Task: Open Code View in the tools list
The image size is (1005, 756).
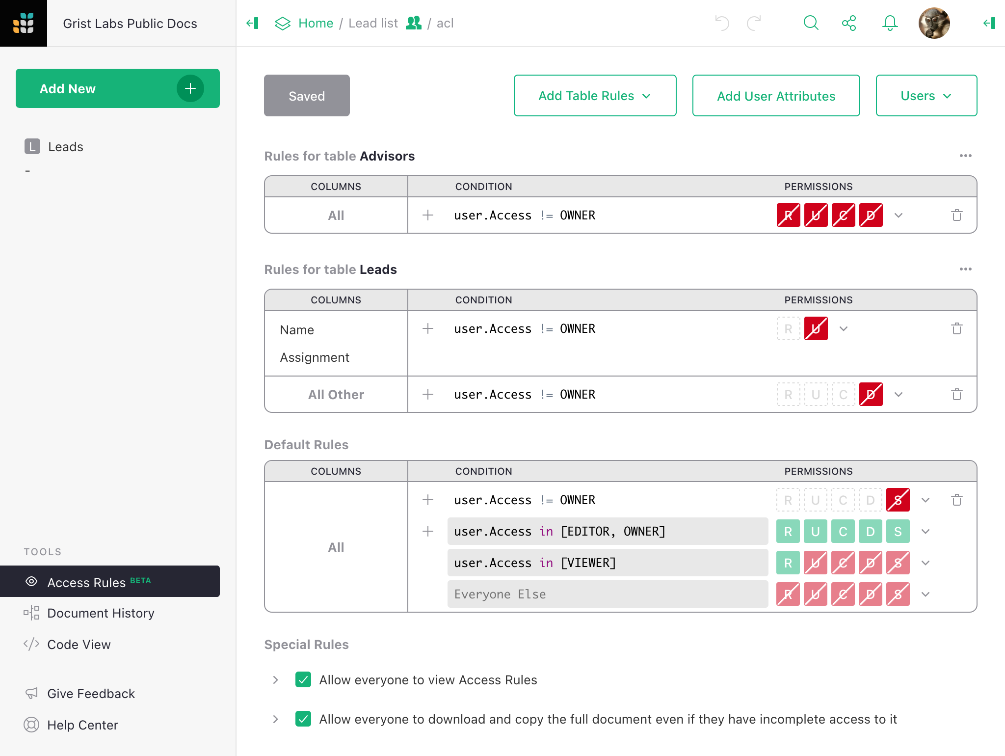Action: pos(79,645)
